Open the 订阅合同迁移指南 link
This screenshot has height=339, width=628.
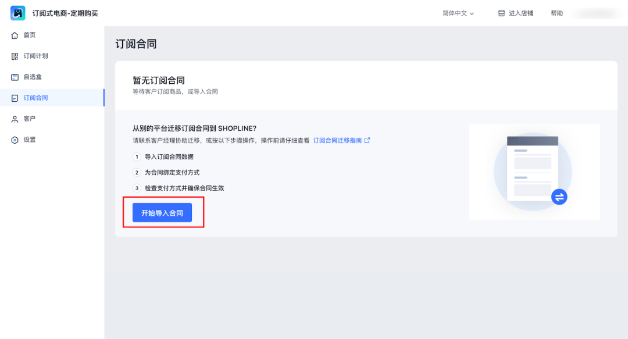(x=337, y=140)
